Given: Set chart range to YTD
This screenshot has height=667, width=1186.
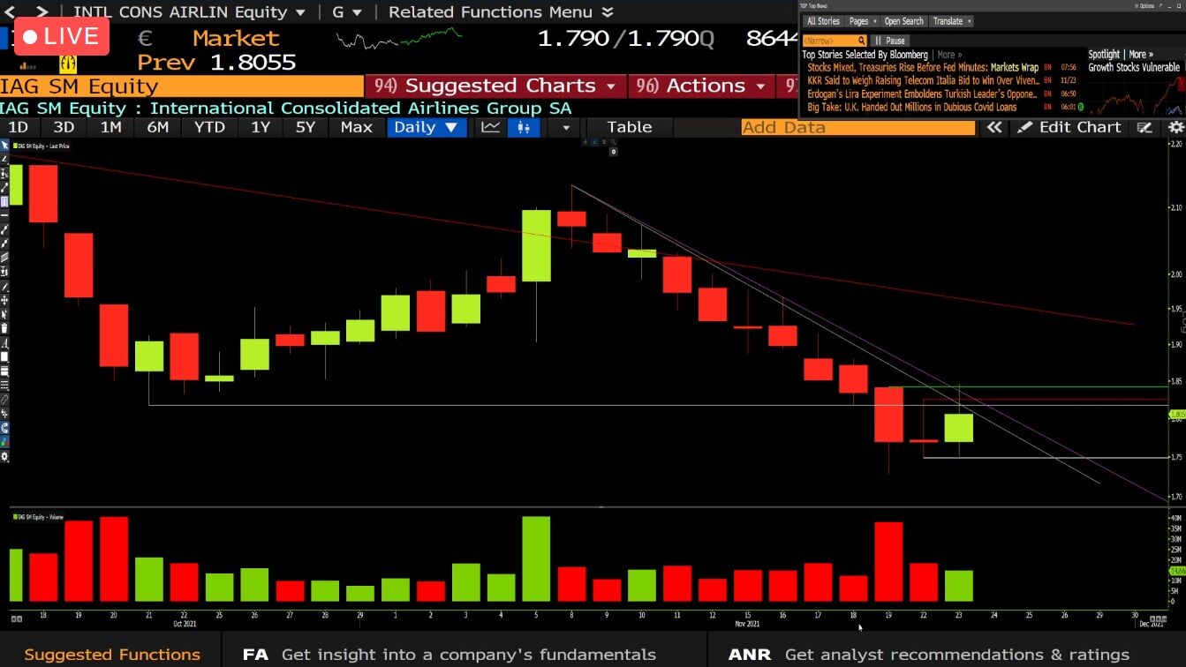Looking at the screenshot, I should pos(209,127).
